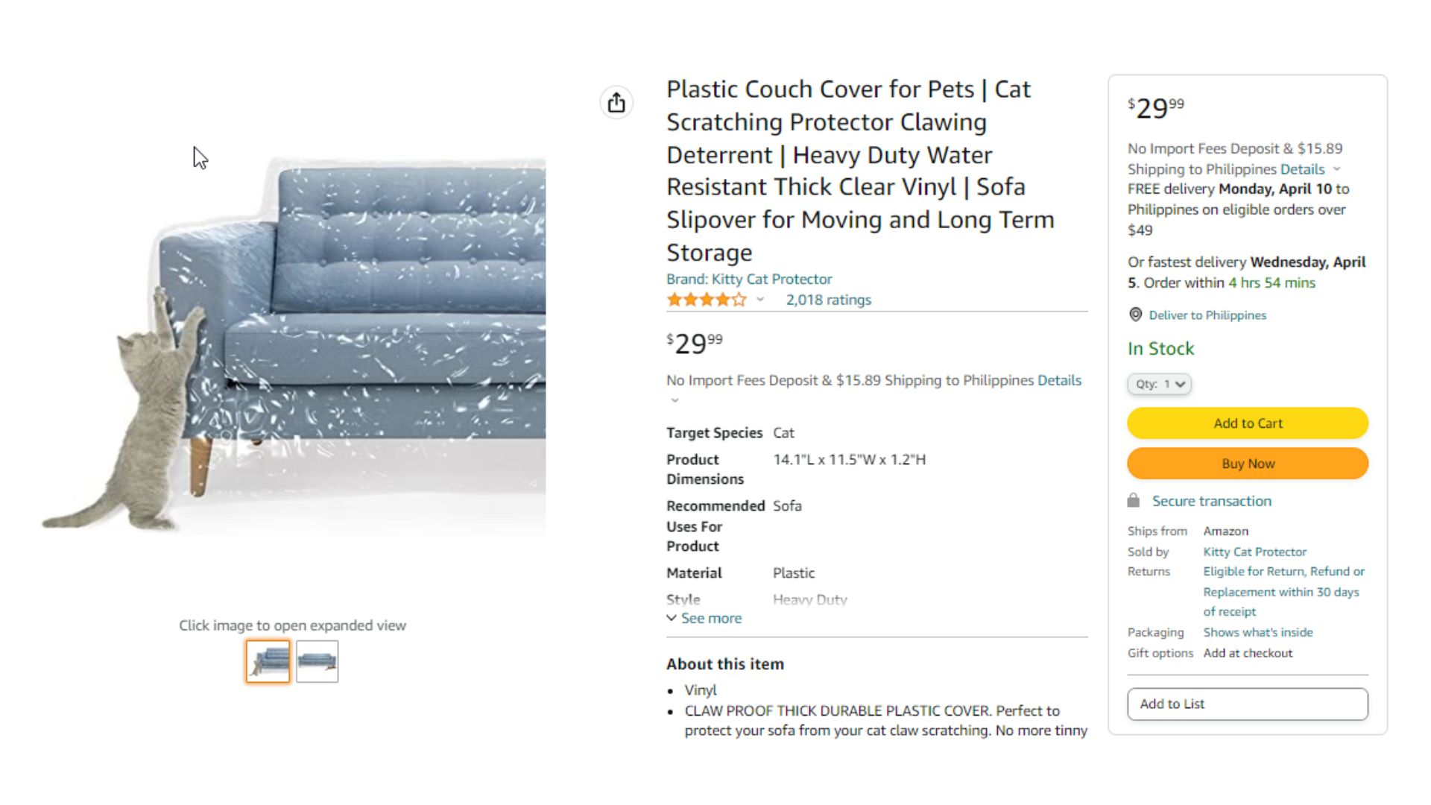Open the 2,018 ratings link
Screen dimensions: 1431x805
pos(828,300)
